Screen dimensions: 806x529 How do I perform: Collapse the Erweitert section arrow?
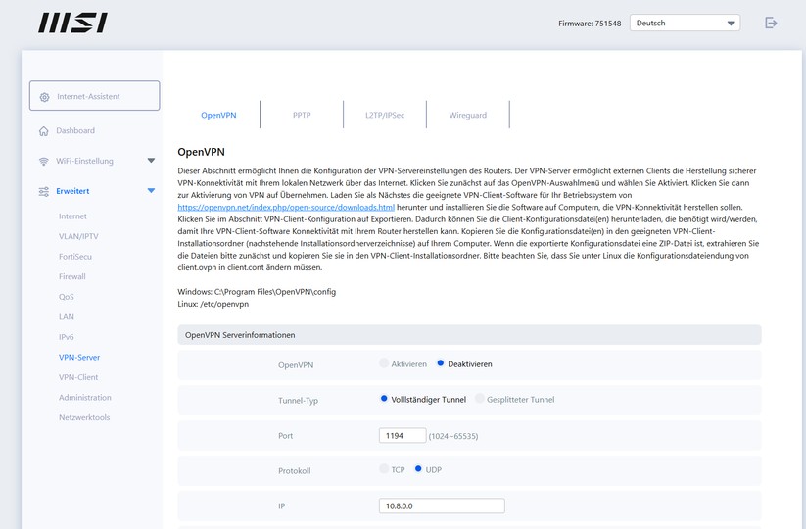point(151,191)
